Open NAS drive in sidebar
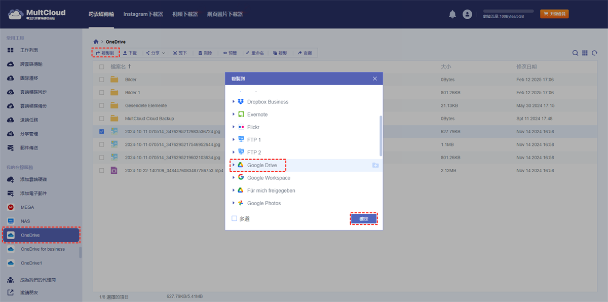The height and width of the screenshot is (302, 608). 25,221
